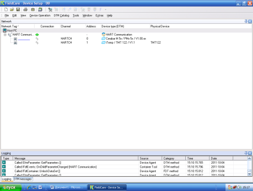Viewport: 253px width, 191px height.
Task: Close the Logging panel
Action: 250,153
